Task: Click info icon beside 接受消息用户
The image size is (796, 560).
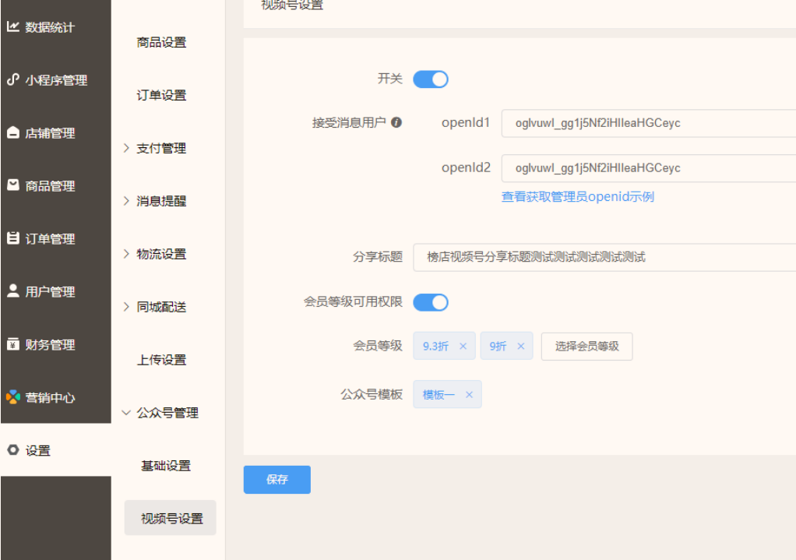Action: coord(396,122)
